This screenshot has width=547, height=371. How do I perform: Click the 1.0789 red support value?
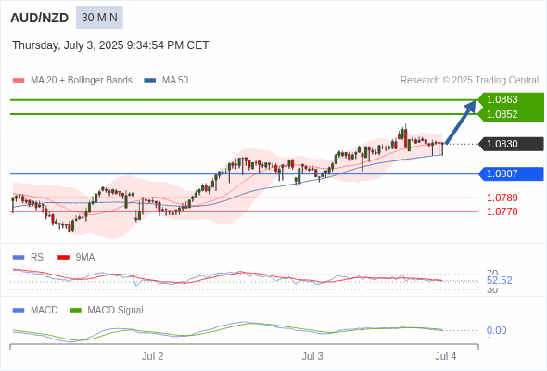[502, 198]
